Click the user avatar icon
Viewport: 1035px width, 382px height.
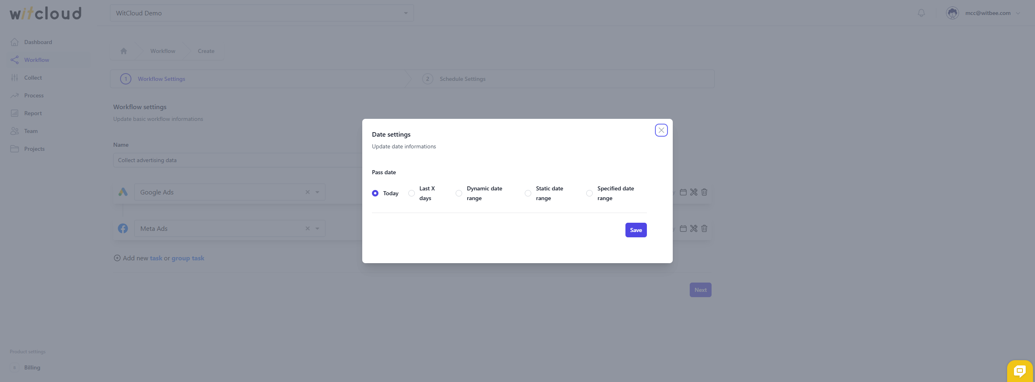tap(953, 13)
